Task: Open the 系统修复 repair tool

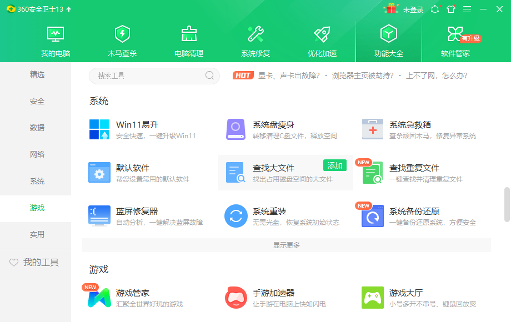Action: (x=255, y=39)
